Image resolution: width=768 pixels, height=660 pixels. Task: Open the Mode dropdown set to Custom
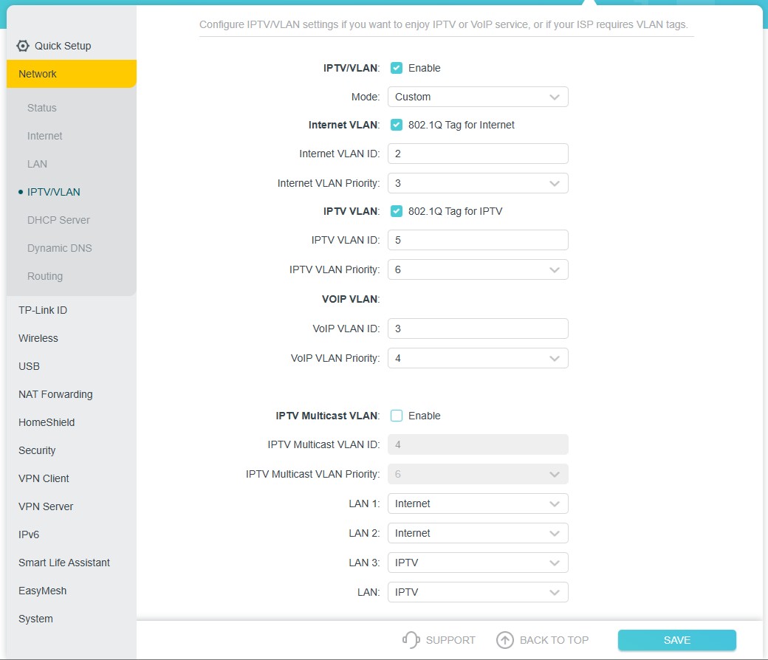tap(478, 97)
